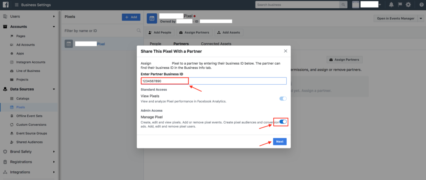This screenshot has width=426, height=180.
Task: Click the Next button
Action: coord(280,141)
